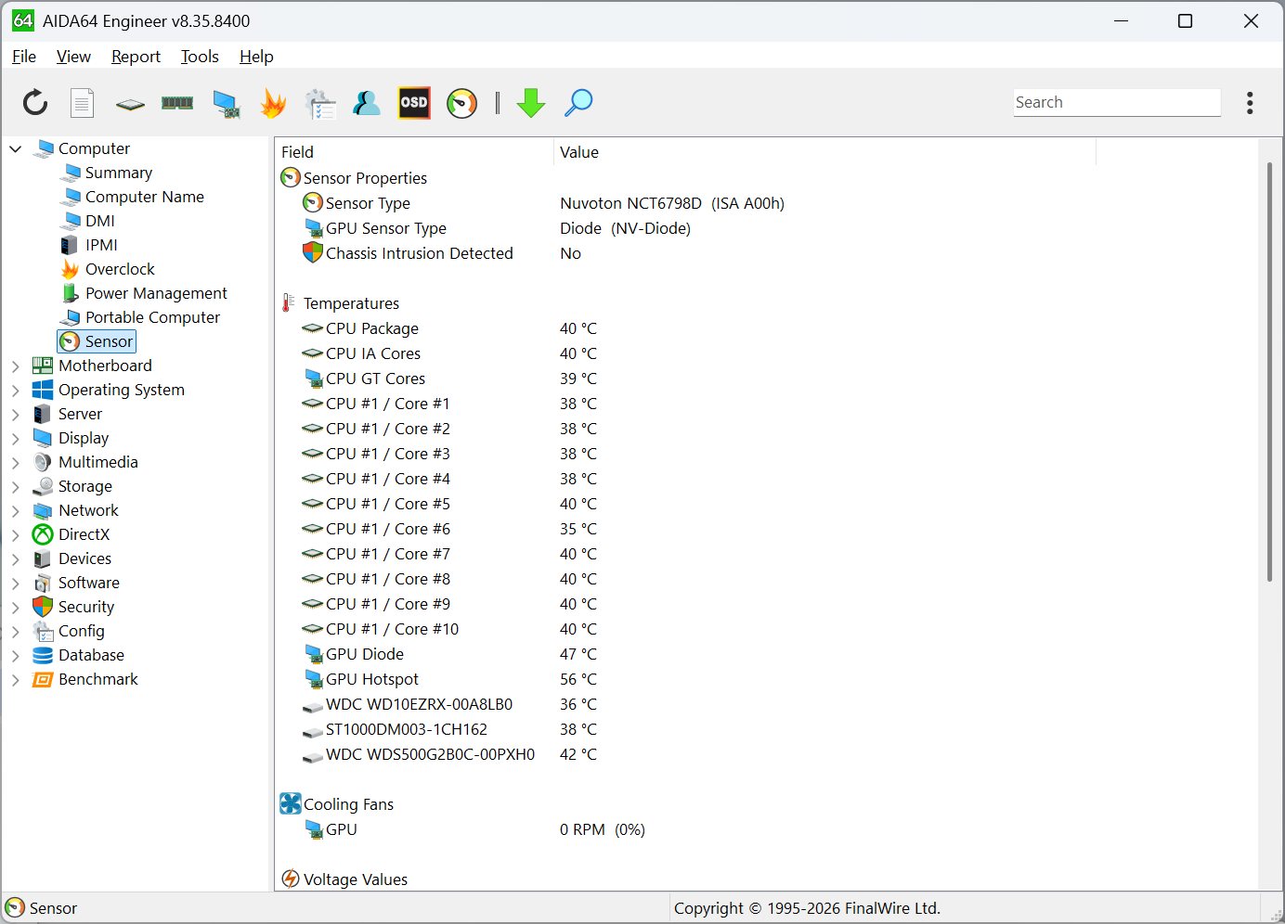Click the Value column header

pos(824,152)
